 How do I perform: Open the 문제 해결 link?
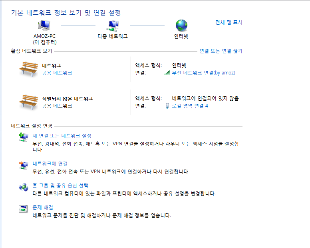[x=43, y=207]
